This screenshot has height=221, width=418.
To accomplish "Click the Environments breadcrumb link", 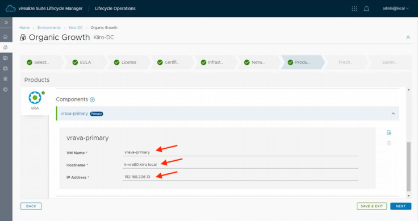I will coord(49,27).
